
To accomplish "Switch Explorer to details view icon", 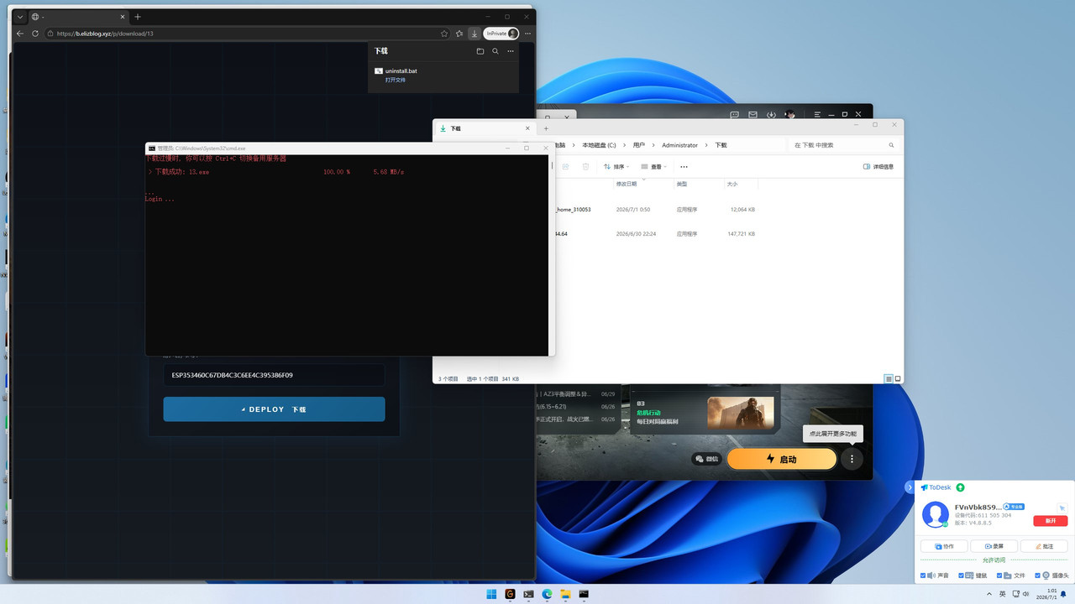I will (889, 379).
